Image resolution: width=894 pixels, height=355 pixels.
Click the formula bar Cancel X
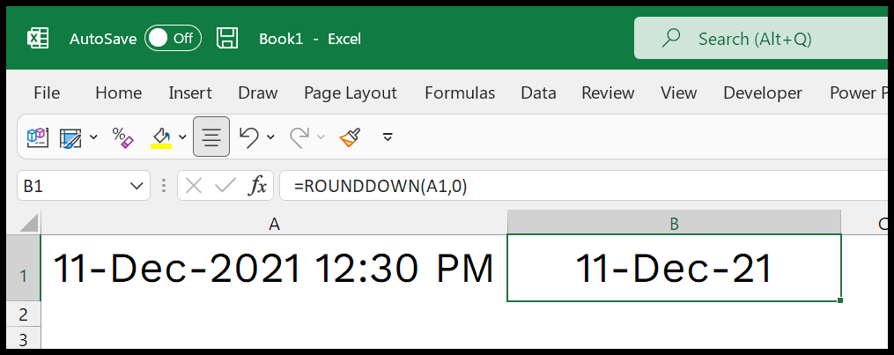click(x=194, y=186)
